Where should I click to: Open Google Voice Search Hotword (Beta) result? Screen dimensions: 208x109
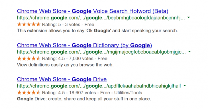click(93, 11)
